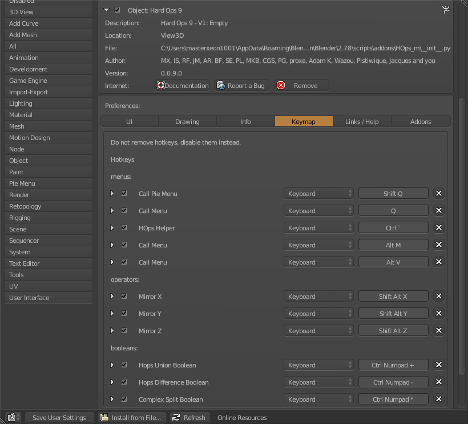
Task: Click Save User Settings button
Action: (59, 418)
